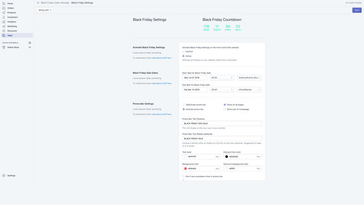
Task: Select Show just on homepage
Action: click(x=225, y=109)
